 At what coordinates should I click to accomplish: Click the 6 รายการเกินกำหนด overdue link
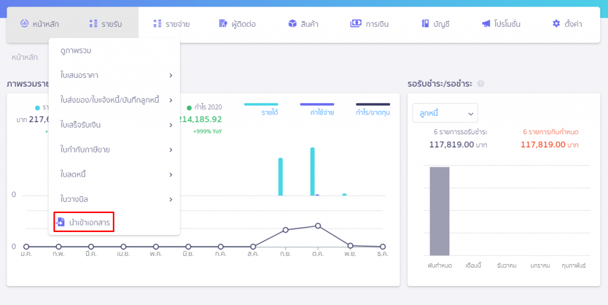(x=550, y=132)
